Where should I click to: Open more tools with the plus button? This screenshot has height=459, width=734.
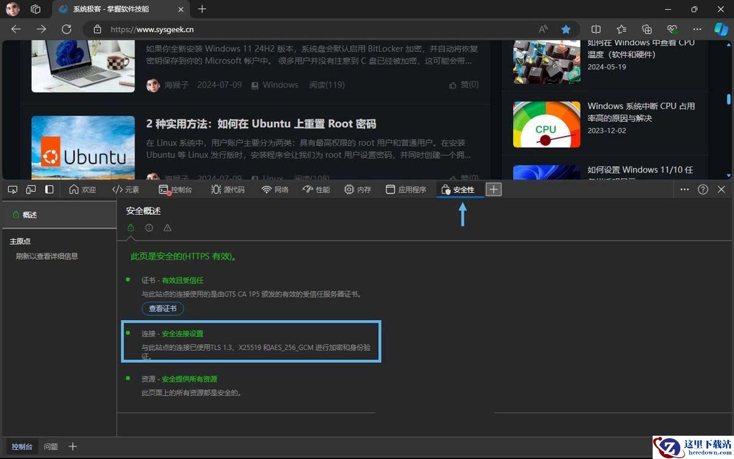[x=494, y=190]
